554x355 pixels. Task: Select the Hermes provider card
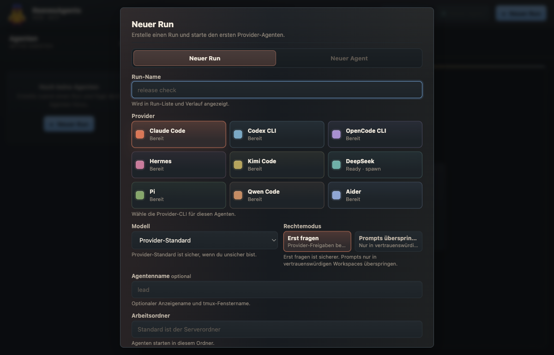179,165
